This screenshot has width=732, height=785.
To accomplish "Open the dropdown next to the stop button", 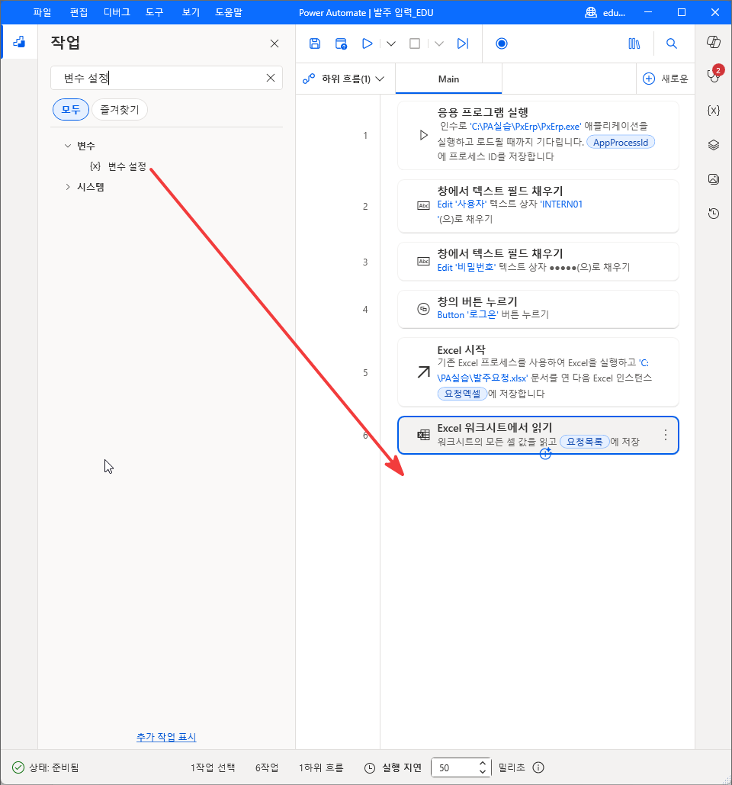I will [438, 43].
